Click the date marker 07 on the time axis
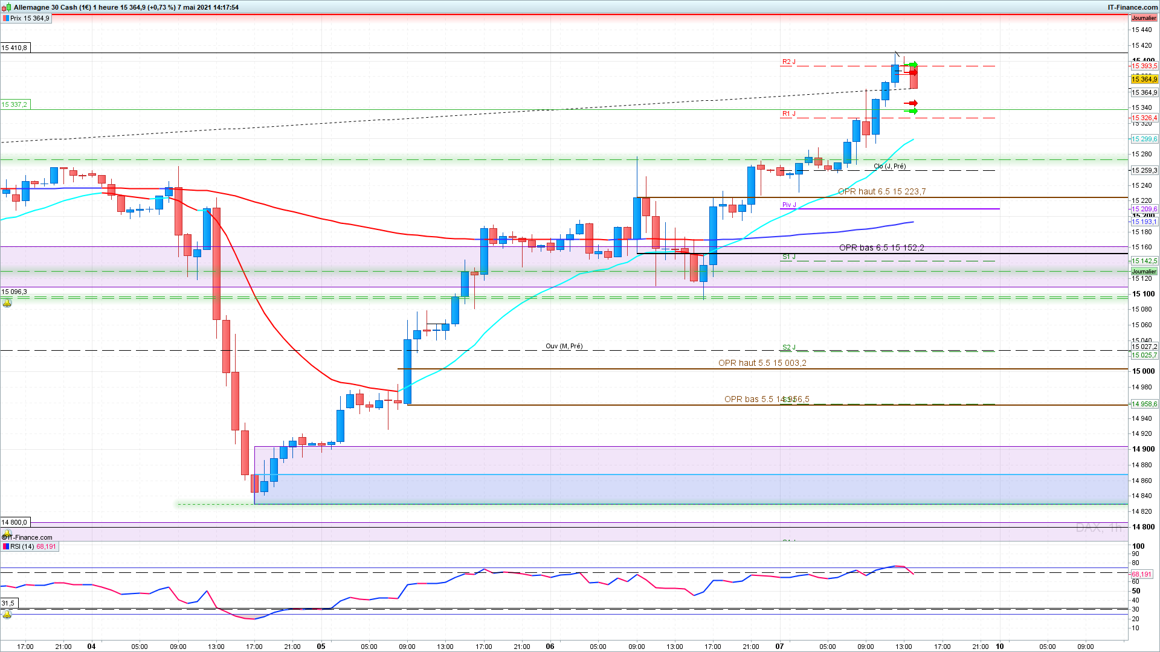Viewport: 1160px width, 652px height. coord(779,646)
